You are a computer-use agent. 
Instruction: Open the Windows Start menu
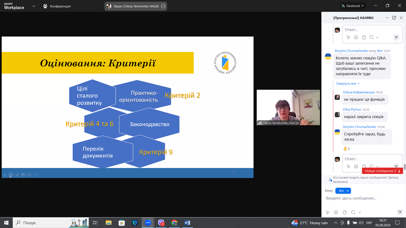6,223
